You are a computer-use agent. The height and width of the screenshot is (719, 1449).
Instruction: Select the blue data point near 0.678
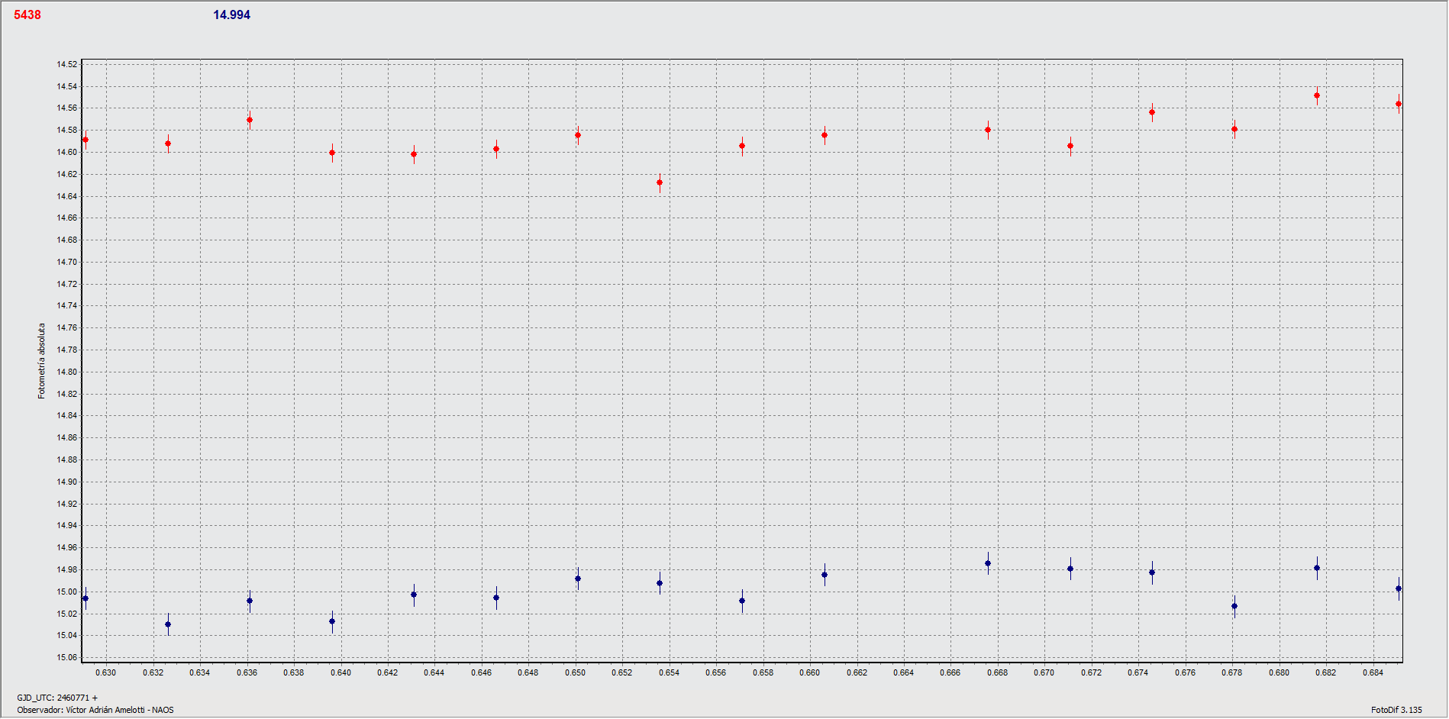click(1234, 606)
